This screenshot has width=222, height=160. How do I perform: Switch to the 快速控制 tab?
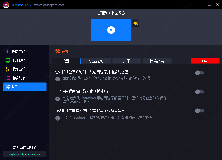[x=96, y=61]
